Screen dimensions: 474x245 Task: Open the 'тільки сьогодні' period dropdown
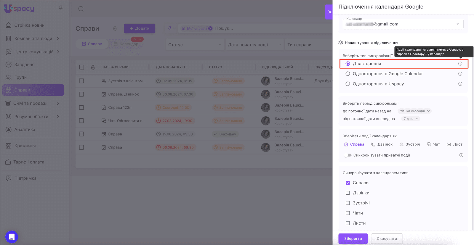tap(414, 111)
